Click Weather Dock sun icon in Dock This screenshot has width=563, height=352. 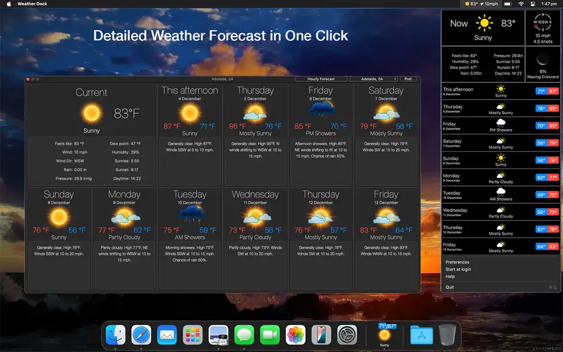point(385,335)
